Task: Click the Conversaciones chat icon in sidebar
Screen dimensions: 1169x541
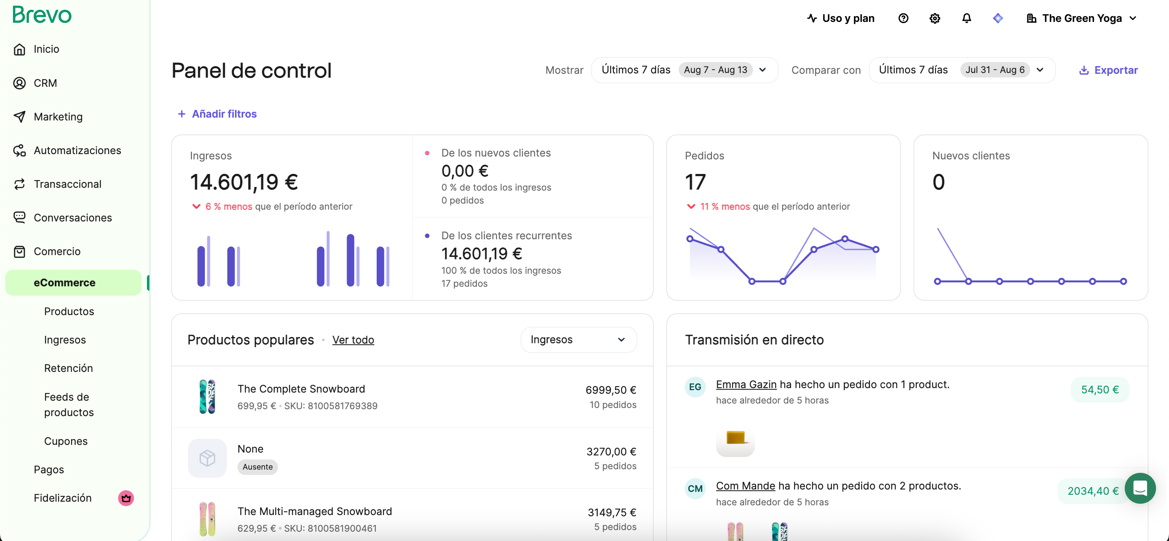Action: [x=19, y=218]
